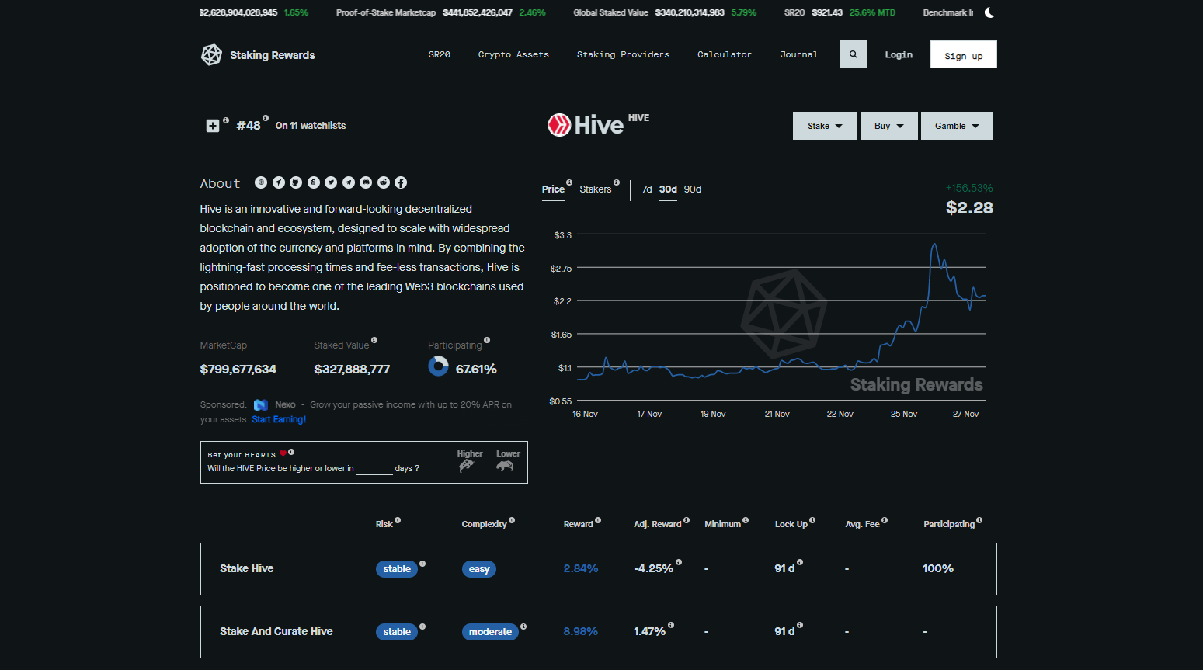This screenshot has height=670, width=1203.
Task: Click the moderate complexity badge
Action: click(x=490, y=632)
